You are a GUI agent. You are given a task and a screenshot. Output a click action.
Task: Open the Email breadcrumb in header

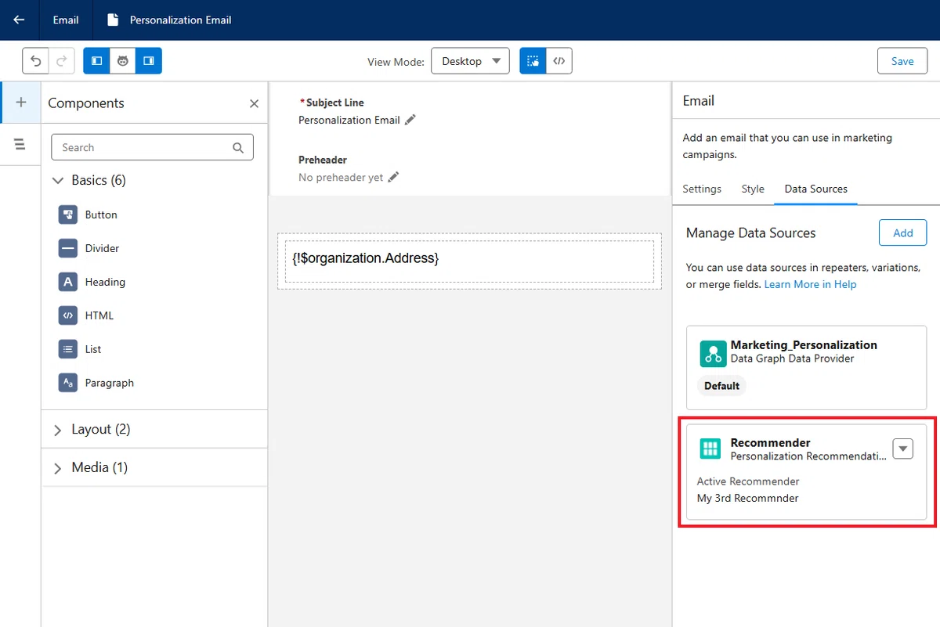click(66, 20)
